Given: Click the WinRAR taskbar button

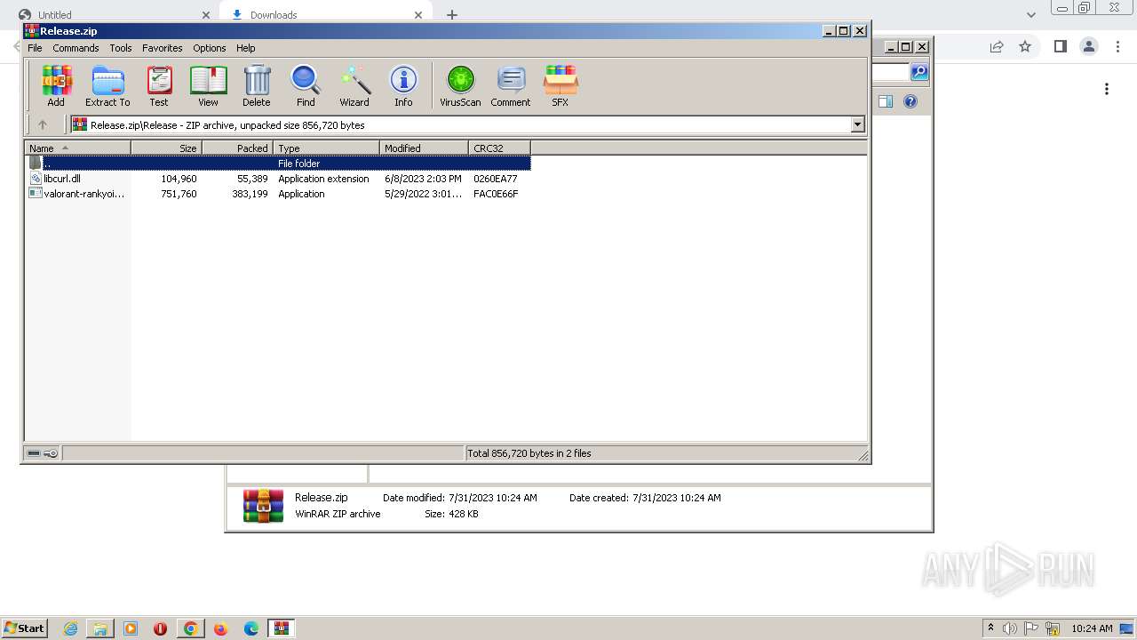Looking at the screenshot, I should coord(282,628).
